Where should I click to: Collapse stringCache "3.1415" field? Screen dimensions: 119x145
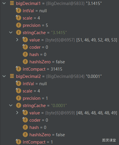[11, 32]
